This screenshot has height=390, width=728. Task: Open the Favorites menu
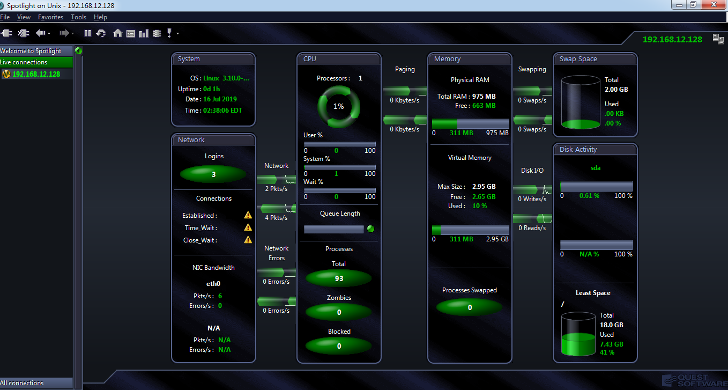tap(50, 17)
